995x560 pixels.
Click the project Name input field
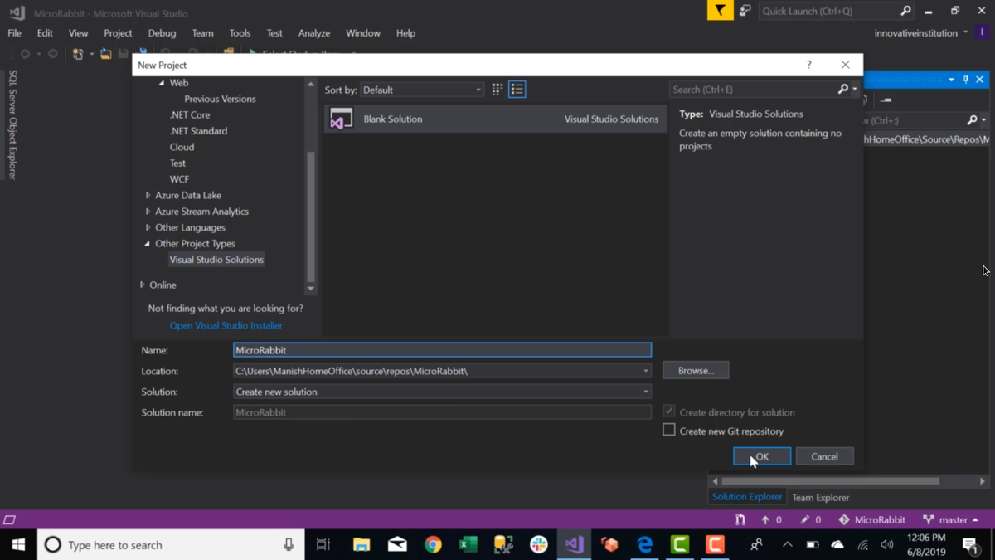(442, 350)
